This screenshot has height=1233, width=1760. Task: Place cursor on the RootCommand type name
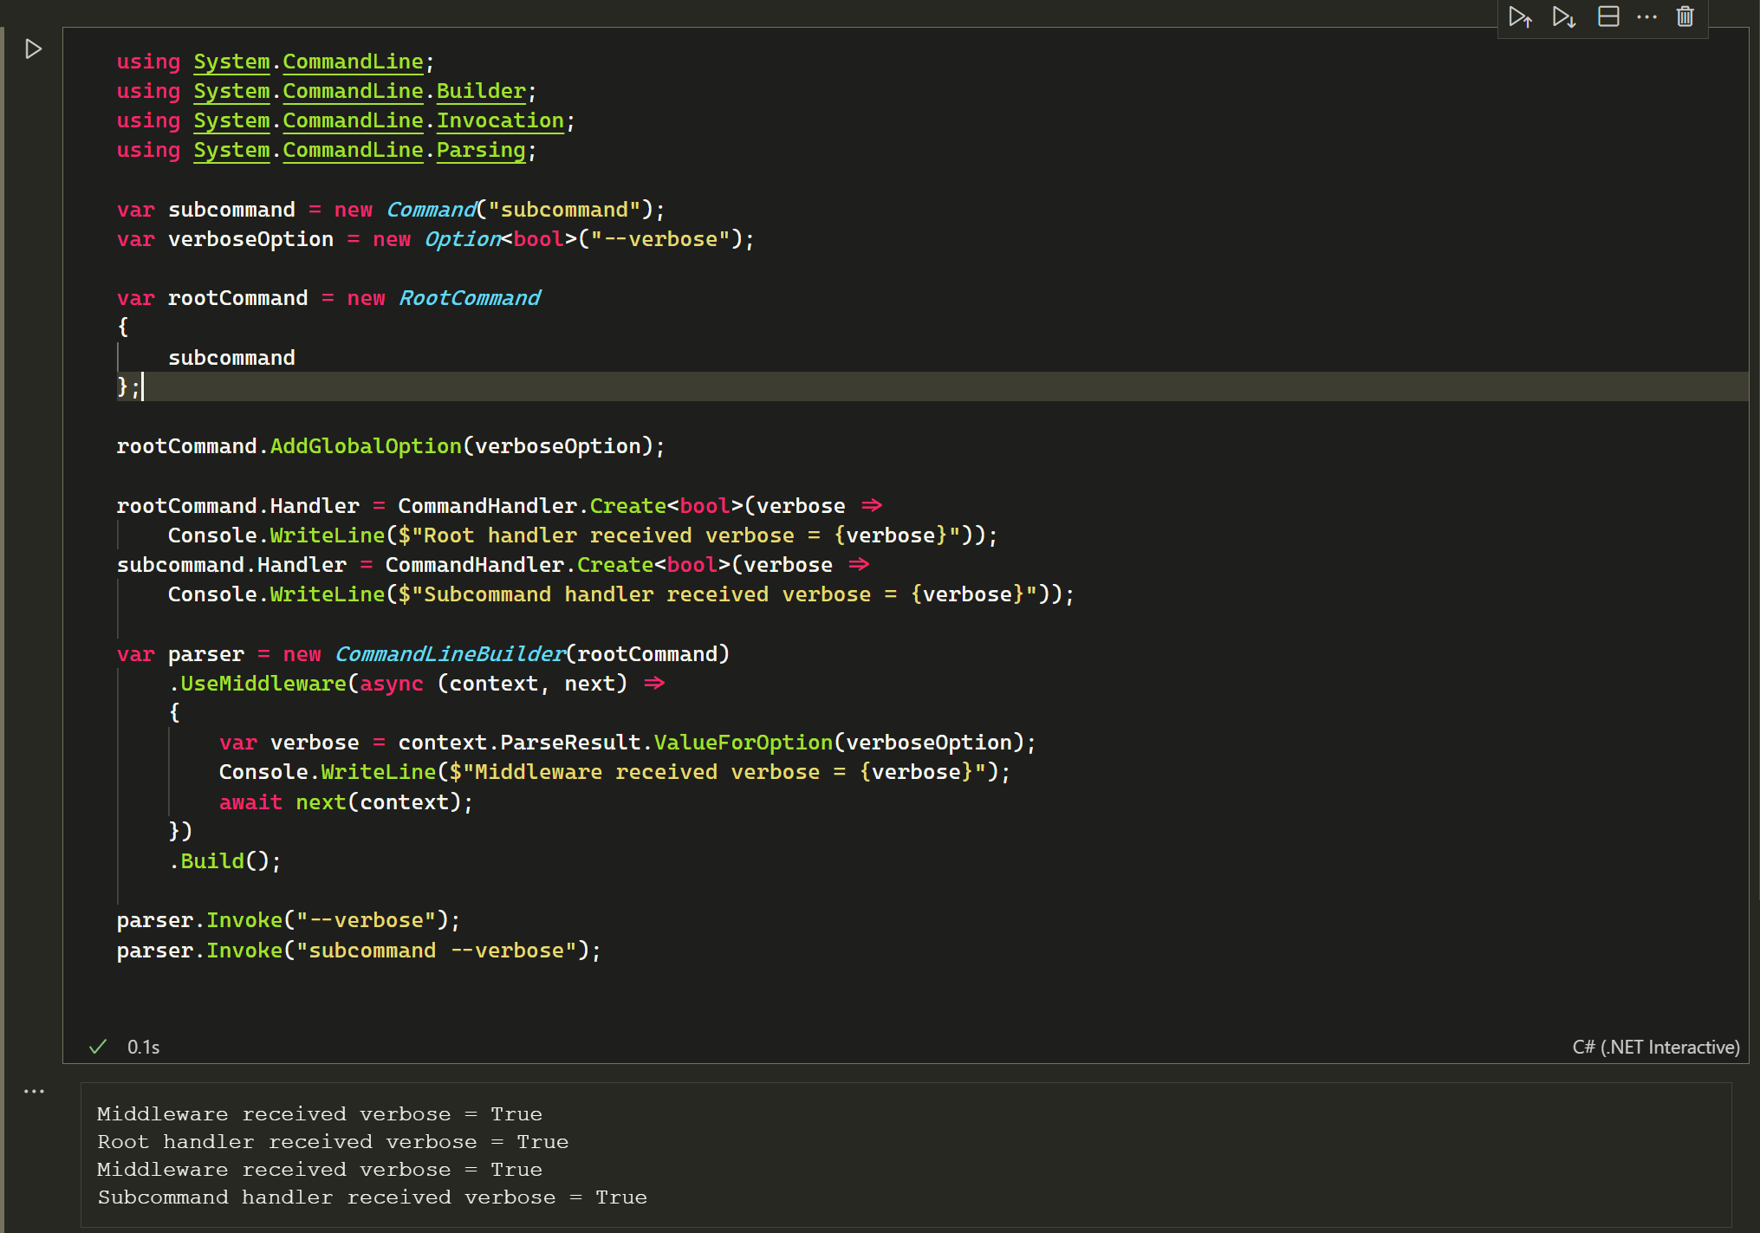pyautogui.click(x=469, y=297)
